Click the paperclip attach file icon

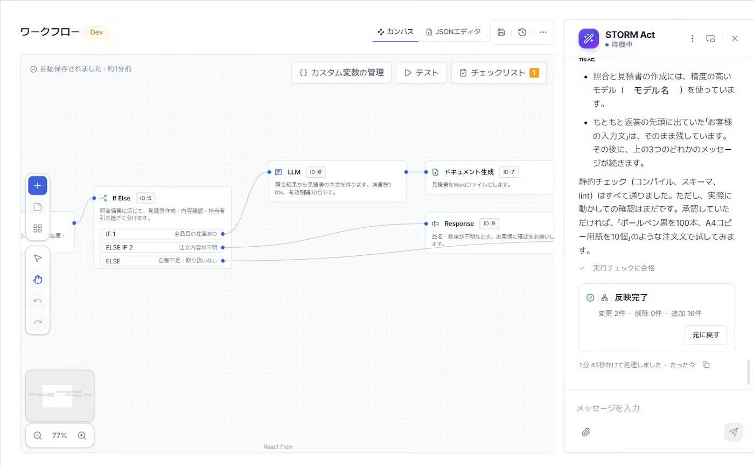pyautogui.click(x=586, y=432)
